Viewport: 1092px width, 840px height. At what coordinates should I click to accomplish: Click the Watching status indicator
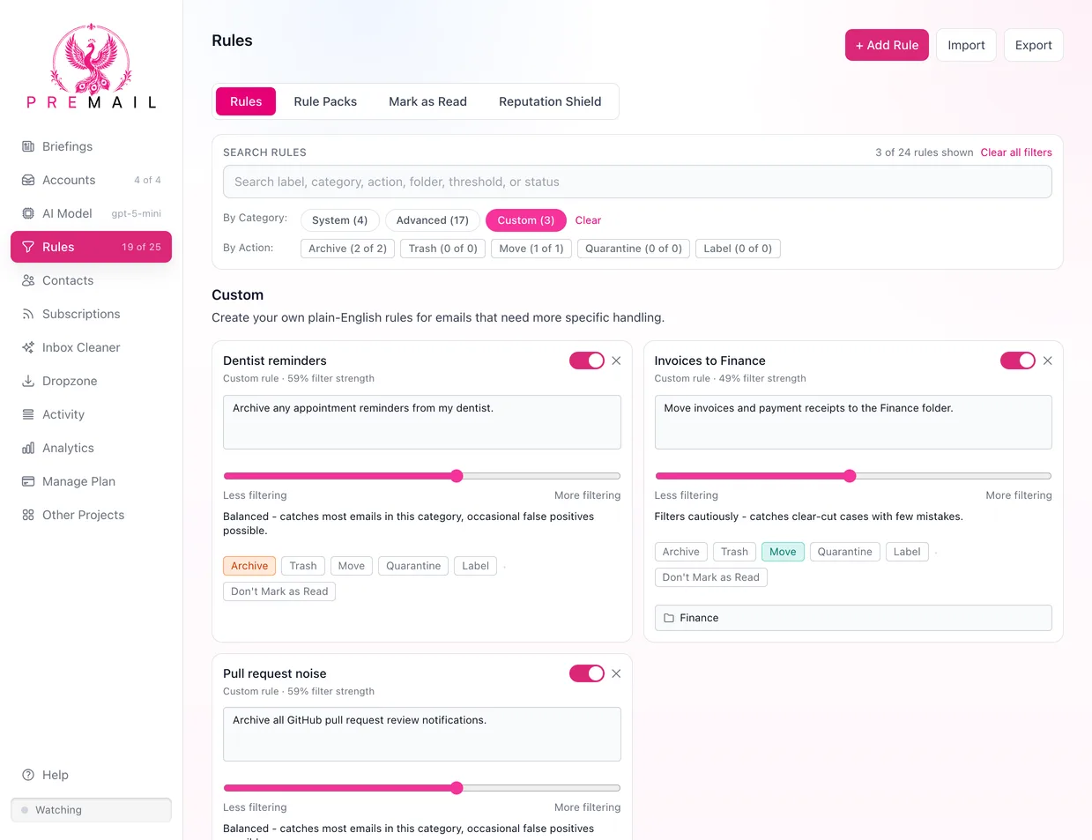tap(91, 810)
